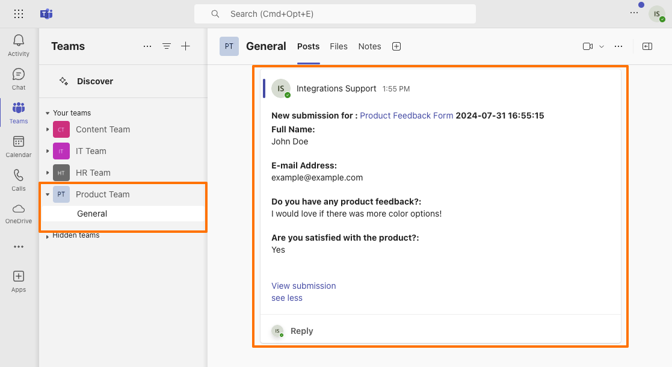This screenshot has width=672, height=367.
Task: Select Teams in the left rail
Action: pyautogui.click(x=19, y=113)
